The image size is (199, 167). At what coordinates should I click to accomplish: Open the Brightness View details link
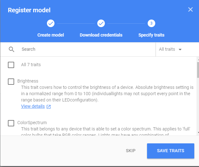pos(33,106)
